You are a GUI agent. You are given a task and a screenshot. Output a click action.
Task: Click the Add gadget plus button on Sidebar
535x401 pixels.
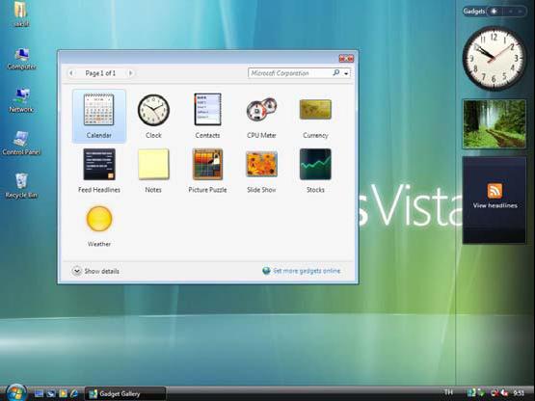(x=494, y=12)
